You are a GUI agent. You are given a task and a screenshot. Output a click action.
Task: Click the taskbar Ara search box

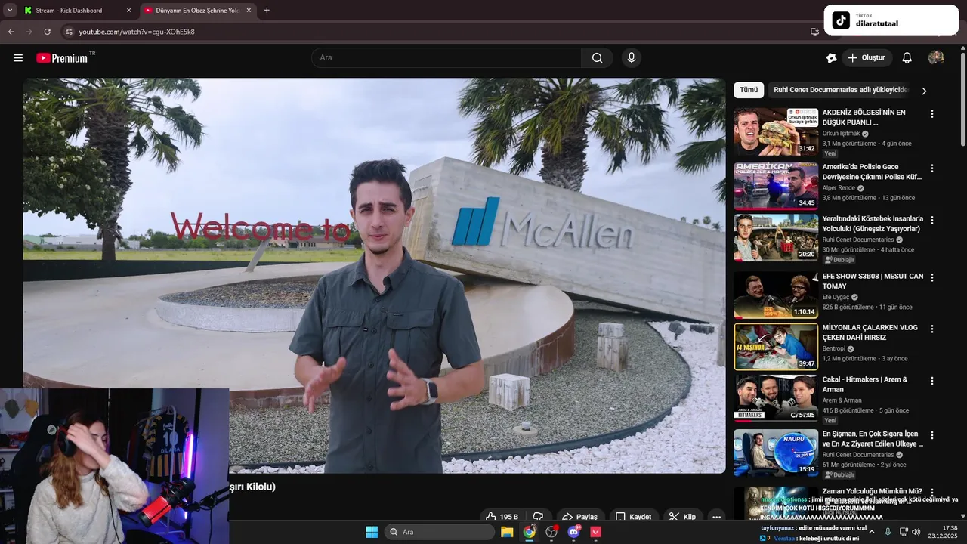click(440, 532)
